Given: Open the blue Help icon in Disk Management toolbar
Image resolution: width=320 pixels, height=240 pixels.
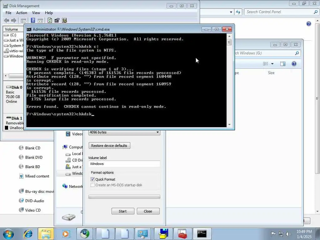Looking at the screenshot, I should click(33, 20).
